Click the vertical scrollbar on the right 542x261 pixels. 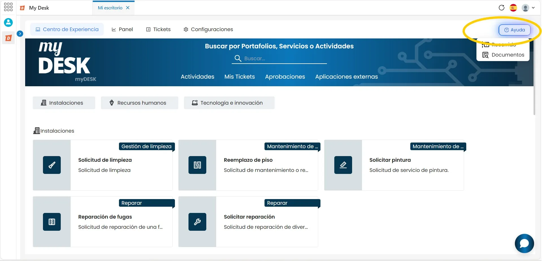(x=534, y=76)
